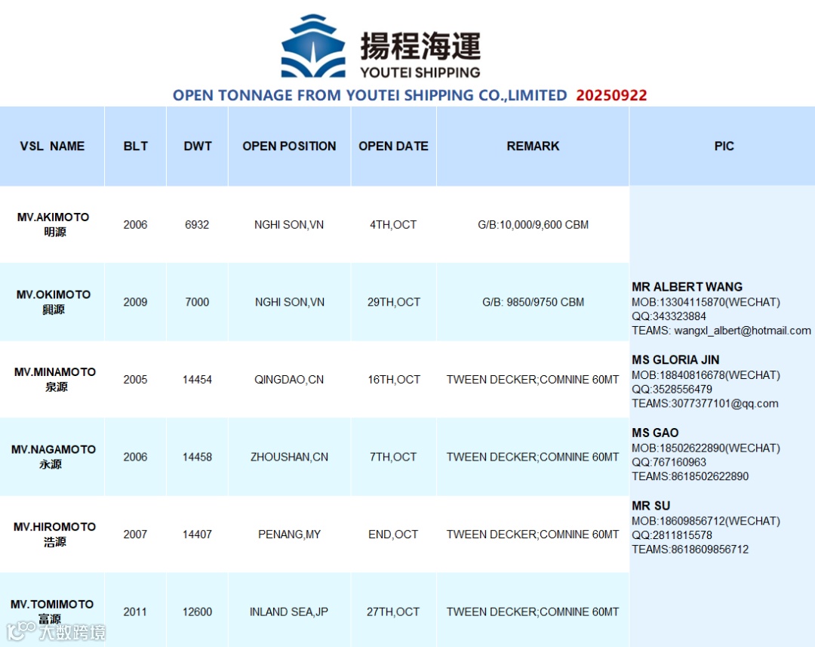Select the BLT column header

pos(136,146)
